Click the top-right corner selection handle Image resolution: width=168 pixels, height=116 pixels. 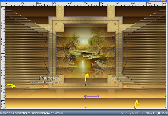[x=165, y=85]
